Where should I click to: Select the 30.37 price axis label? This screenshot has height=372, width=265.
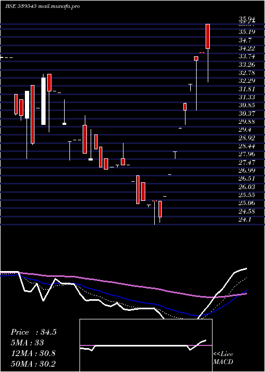(x=246, y=114)
